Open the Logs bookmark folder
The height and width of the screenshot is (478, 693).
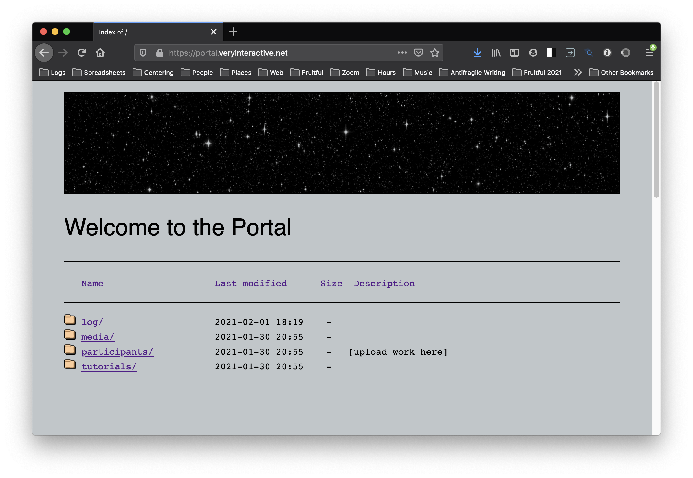pos(52,73)
